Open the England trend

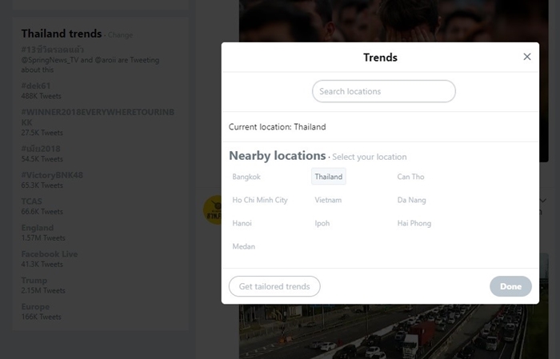(37, 228)
